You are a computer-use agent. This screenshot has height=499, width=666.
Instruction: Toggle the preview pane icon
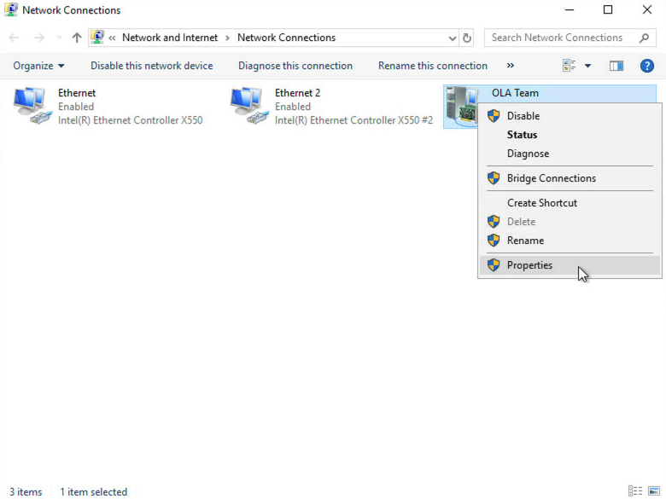click(616, 66)
